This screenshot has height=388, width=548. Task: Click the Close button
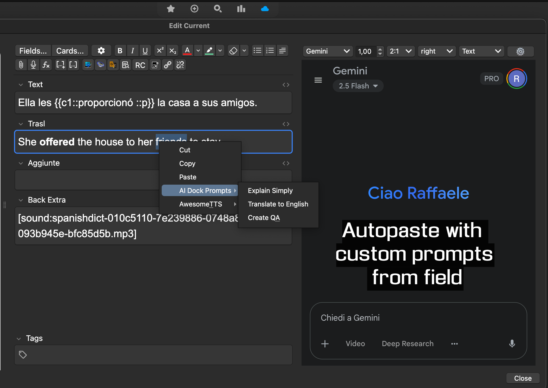point(523,378)
